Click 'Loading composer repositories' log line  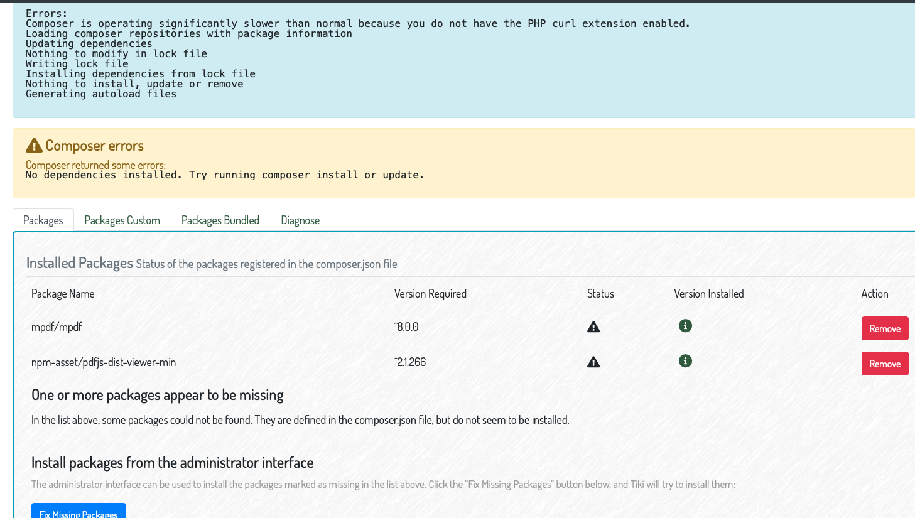click(x=189, y=34)
